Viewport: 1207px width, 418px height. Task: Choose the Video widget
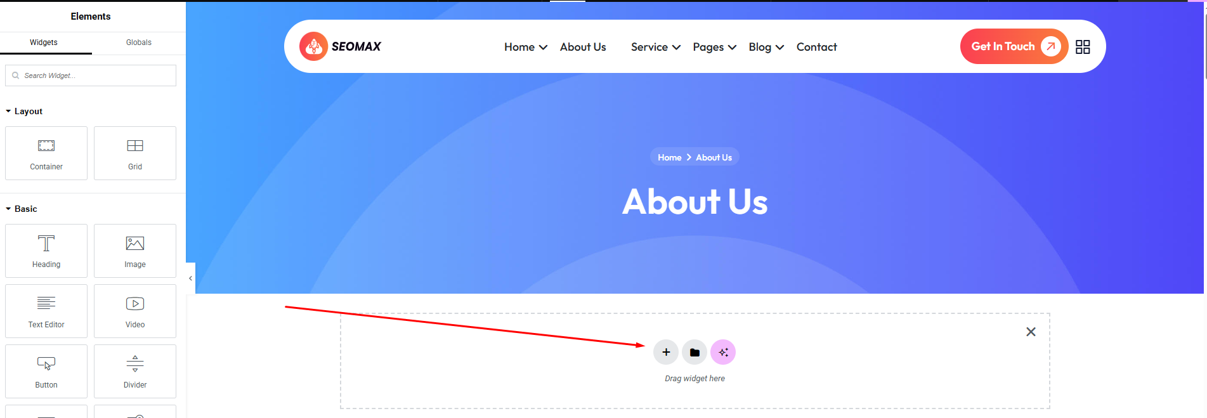coord(135,311)
